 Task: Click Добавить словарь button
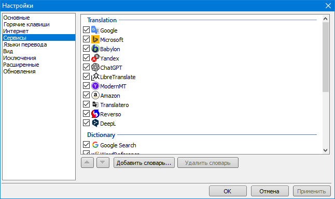click(144, 163)
